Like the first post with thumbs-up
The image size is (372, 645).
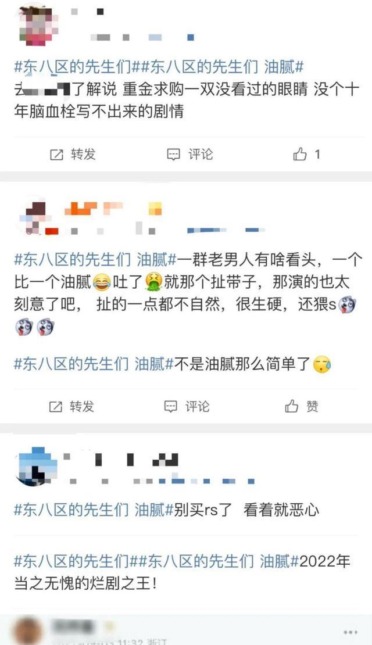point(300,154)
